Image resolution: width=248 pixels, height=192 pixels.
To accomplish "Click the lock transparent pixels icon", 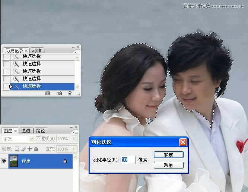I will coord(17,149).
